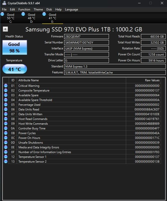Click the Good 98 % health status button
Viewport: 167px width, 201px height.
click(15, 47)
